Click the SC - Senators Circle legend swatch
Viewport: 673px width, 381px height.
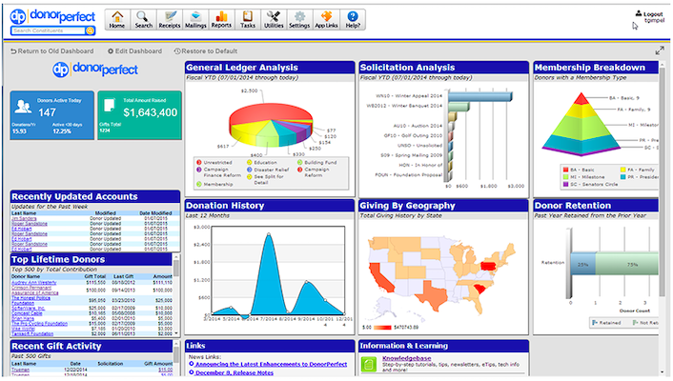click(x=565, y=184)
